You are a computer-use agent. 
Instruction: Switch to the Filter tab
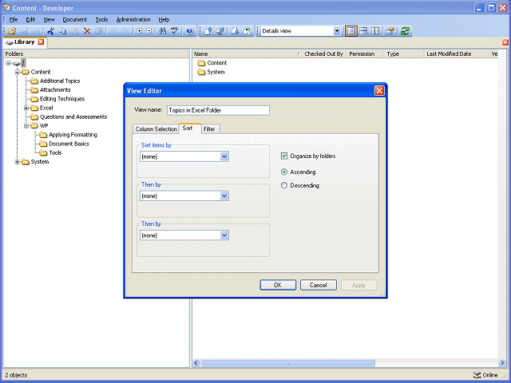pyautogui.click(x=209, y=129)
